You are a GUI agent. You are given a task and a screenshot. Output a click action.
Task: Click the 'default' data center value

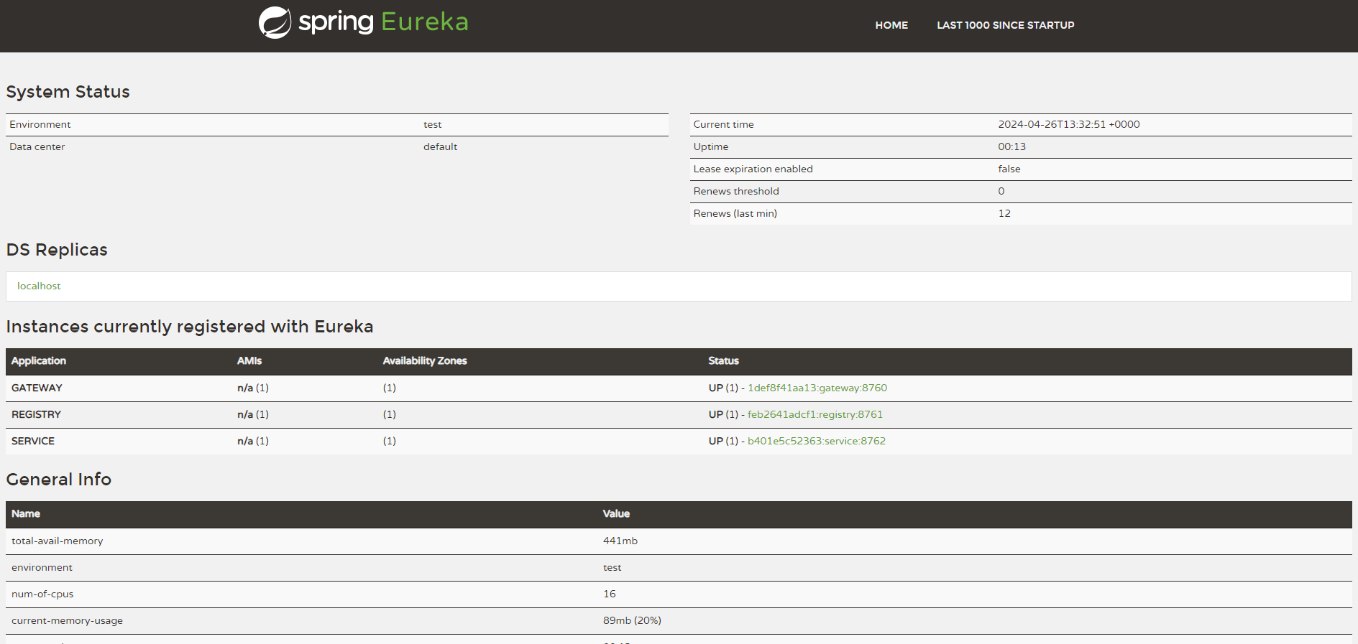click(440, 146)
